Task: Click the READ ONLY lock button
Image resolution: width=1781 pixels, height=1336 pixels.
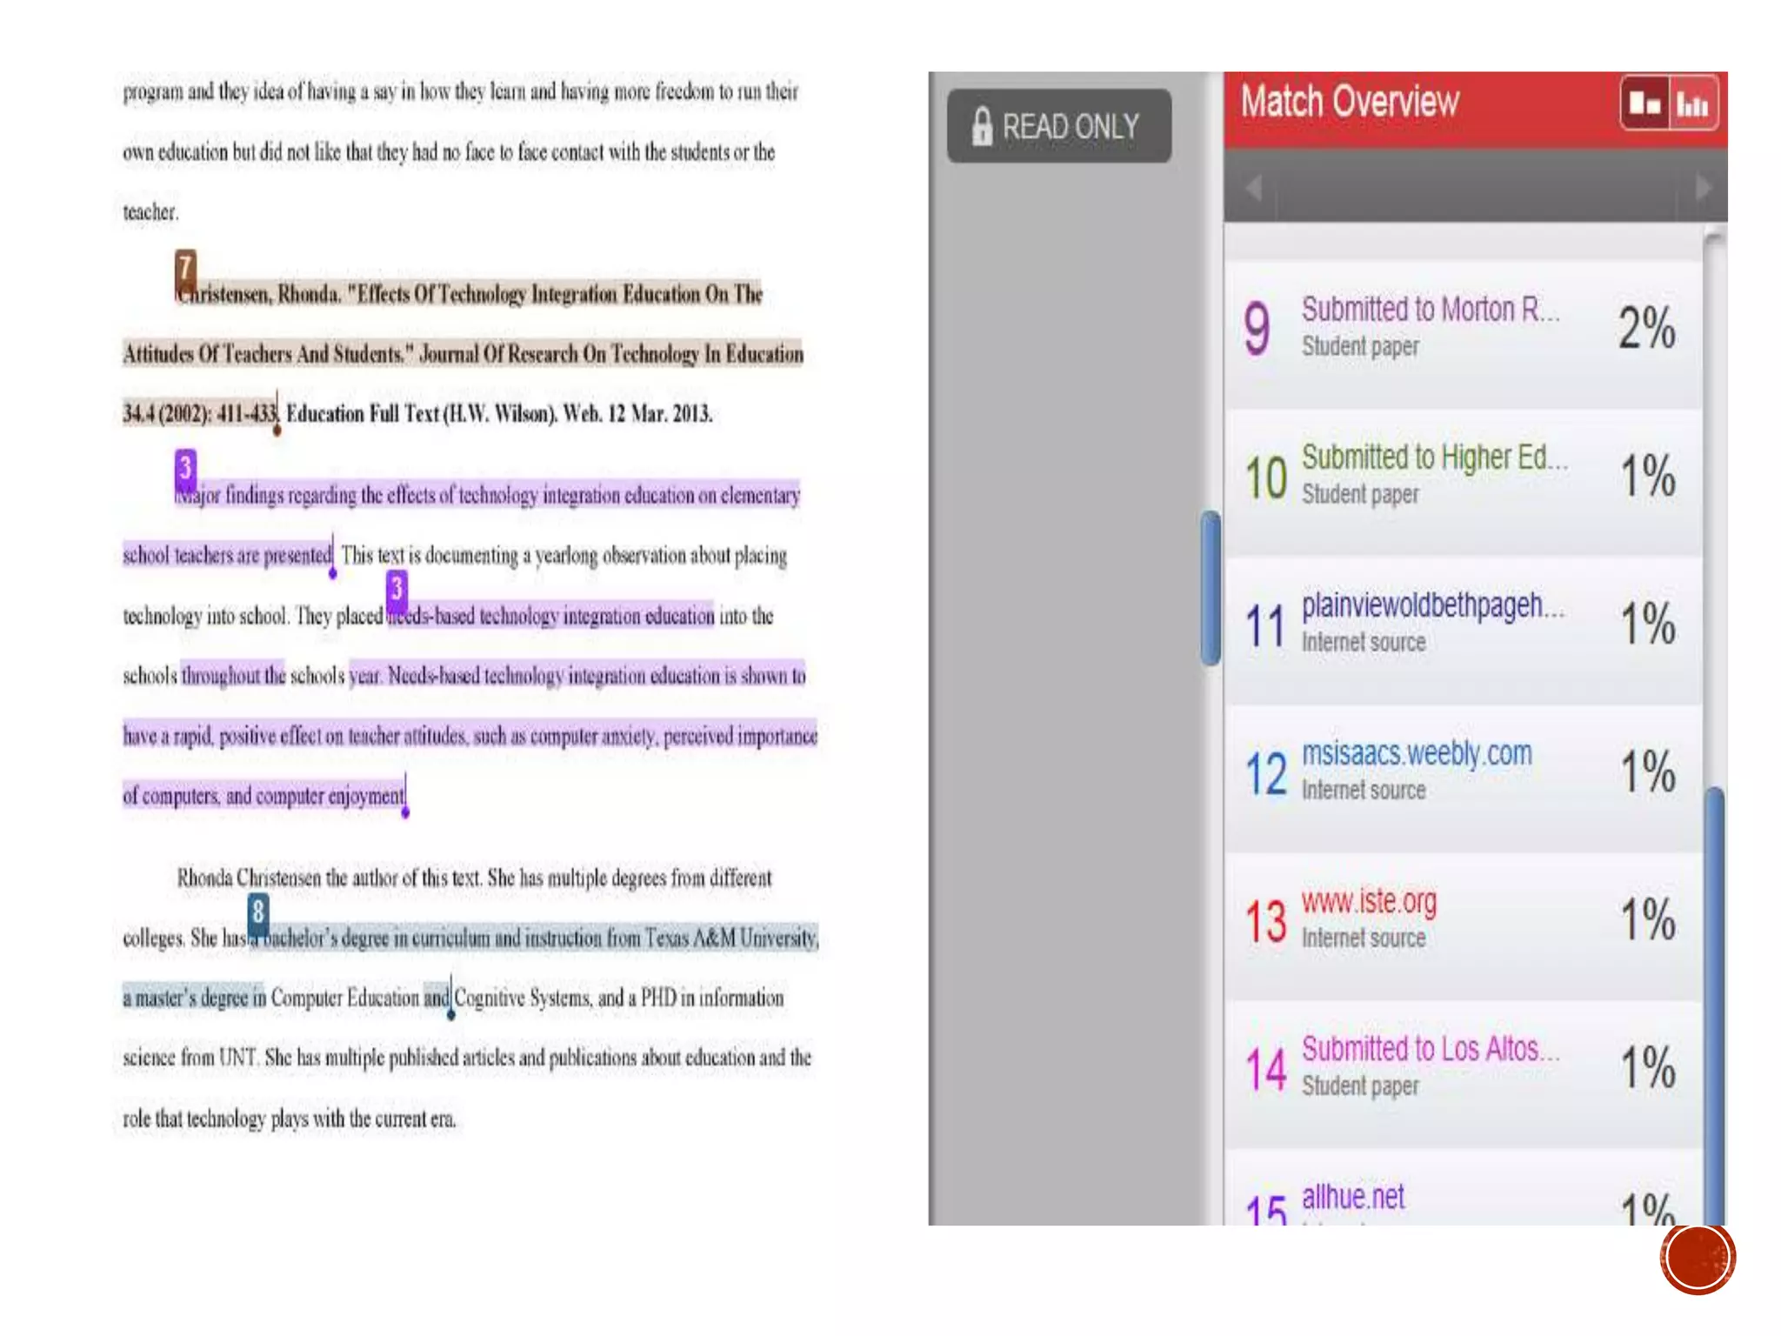Action: [x=1058, y=126]
